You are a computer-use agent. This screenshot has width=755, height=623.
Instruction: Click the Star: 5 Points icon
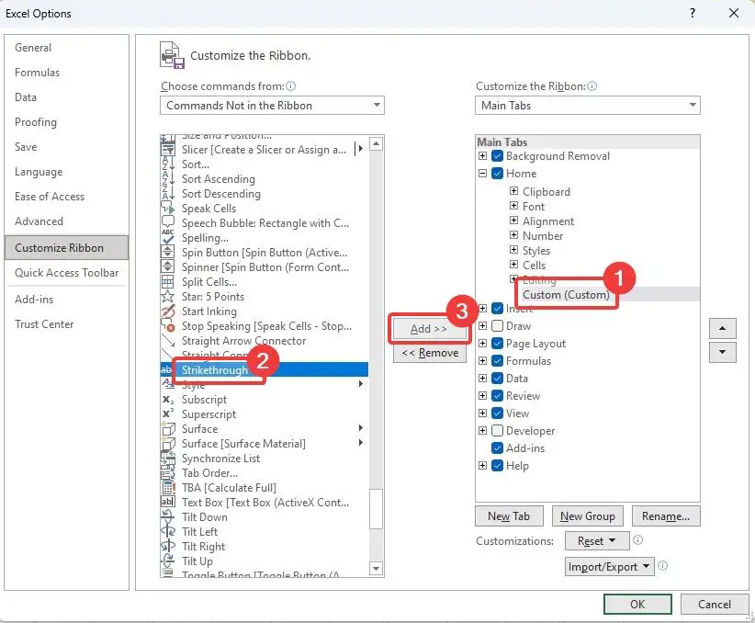pos(167,296)
